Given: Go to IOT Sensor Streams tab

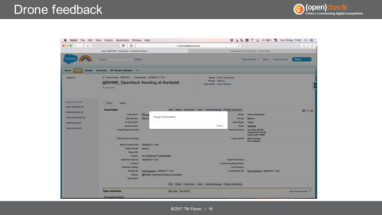Looking at the screenshot, I should pos(121,70).
